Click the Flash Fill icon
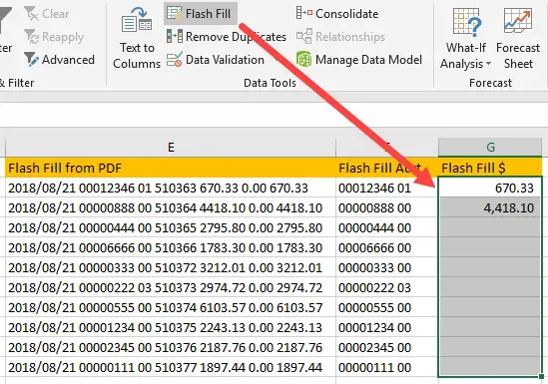Image resolution: width=548 pixels, height=384 pixels. pyautogui.click(x=174, y=14)
